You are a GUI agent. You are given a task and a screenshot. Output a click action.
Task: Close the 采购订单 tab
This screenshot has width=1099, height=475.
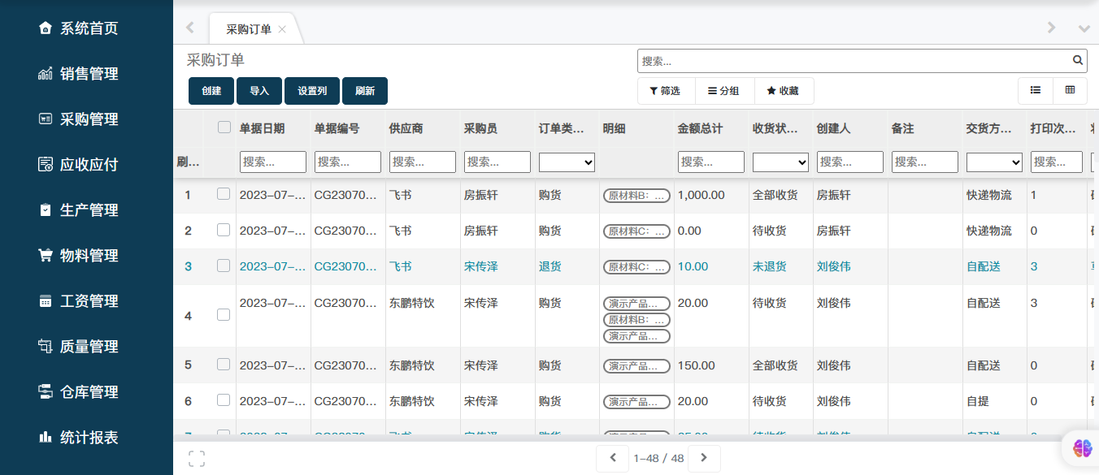(282, 29)
